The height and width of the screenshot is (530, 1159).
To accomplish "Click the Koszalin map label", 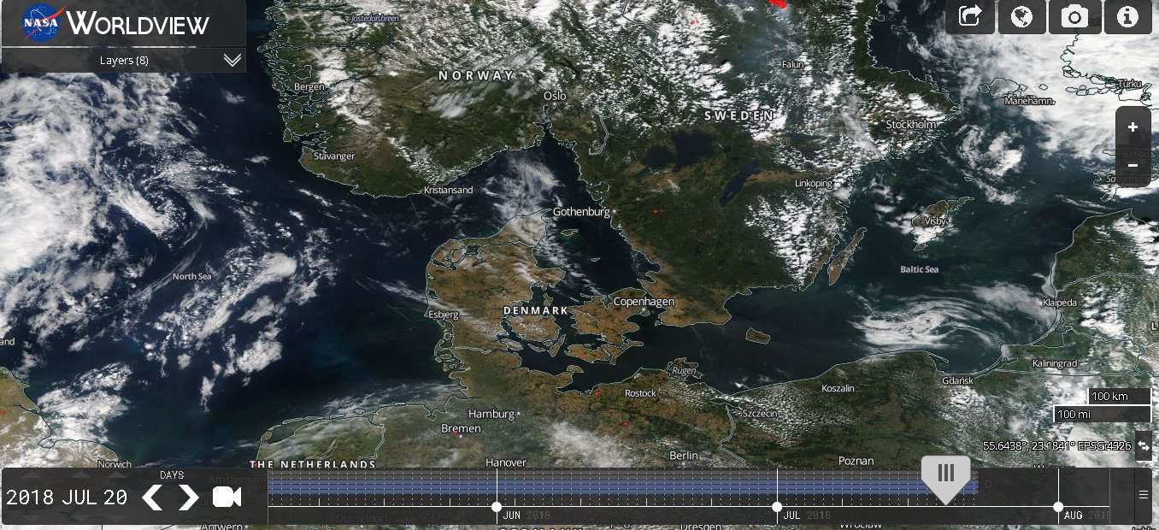I will click(838, 389).
